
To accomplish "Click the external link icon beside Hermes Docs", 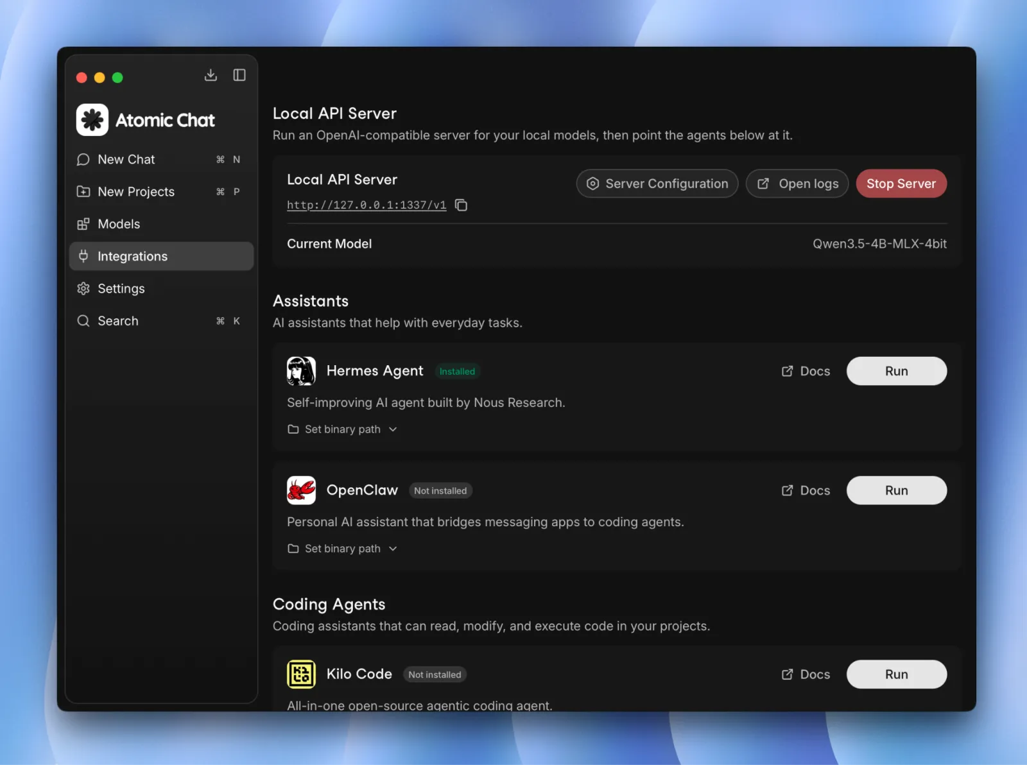I will (x=787, y=371).
